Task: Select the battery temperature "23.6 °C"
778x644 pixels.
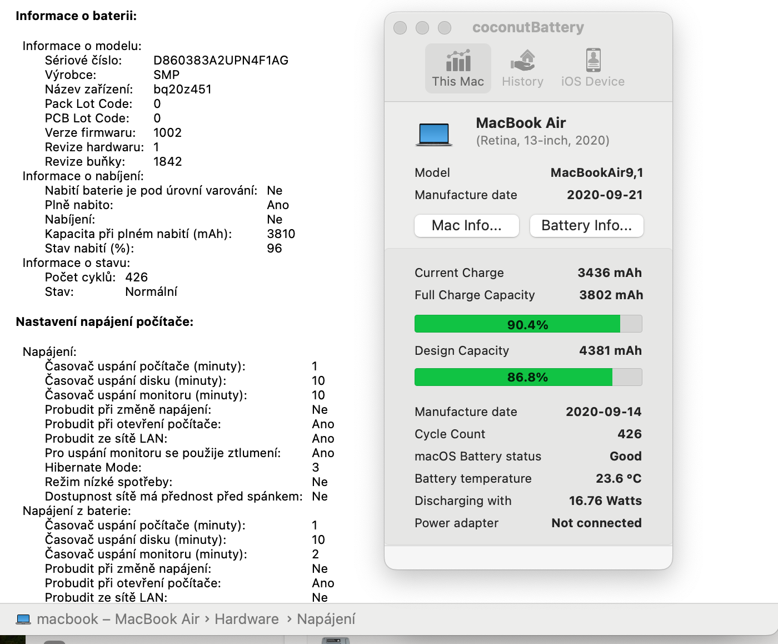Action: click(619, 479)
